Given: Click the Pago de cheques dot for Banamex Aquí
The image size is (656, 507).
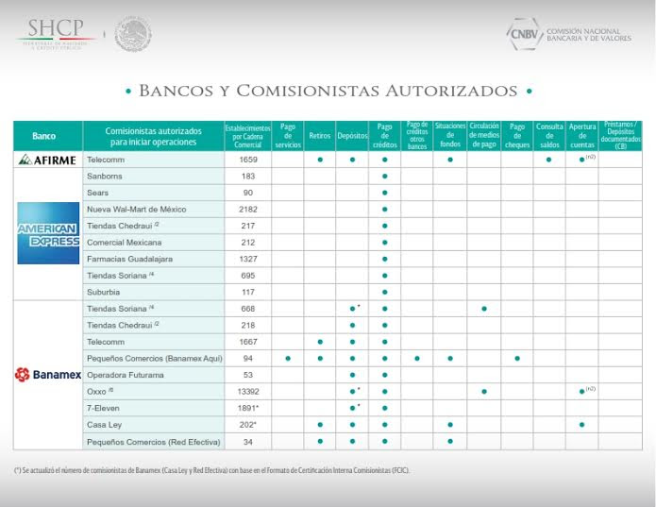Looking at the screenshot, I should 517,359.
